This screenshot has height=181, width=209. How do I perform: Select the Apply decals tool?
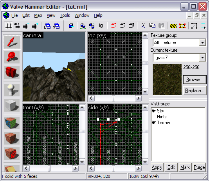coord(12,154)
